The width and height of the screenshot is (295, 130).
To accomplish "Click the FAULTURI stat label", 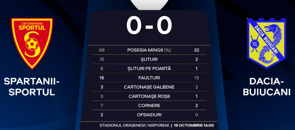I will pos(149,78).
